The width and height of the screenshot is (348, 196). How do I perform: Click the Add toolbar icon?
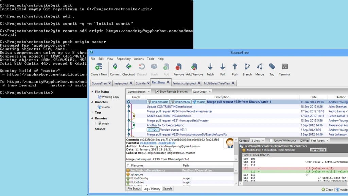point(166,67)
